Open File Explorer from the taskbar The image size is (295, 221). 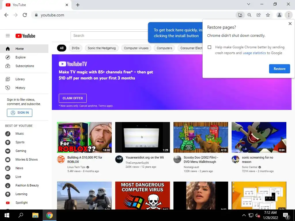(x=35, y=215)
